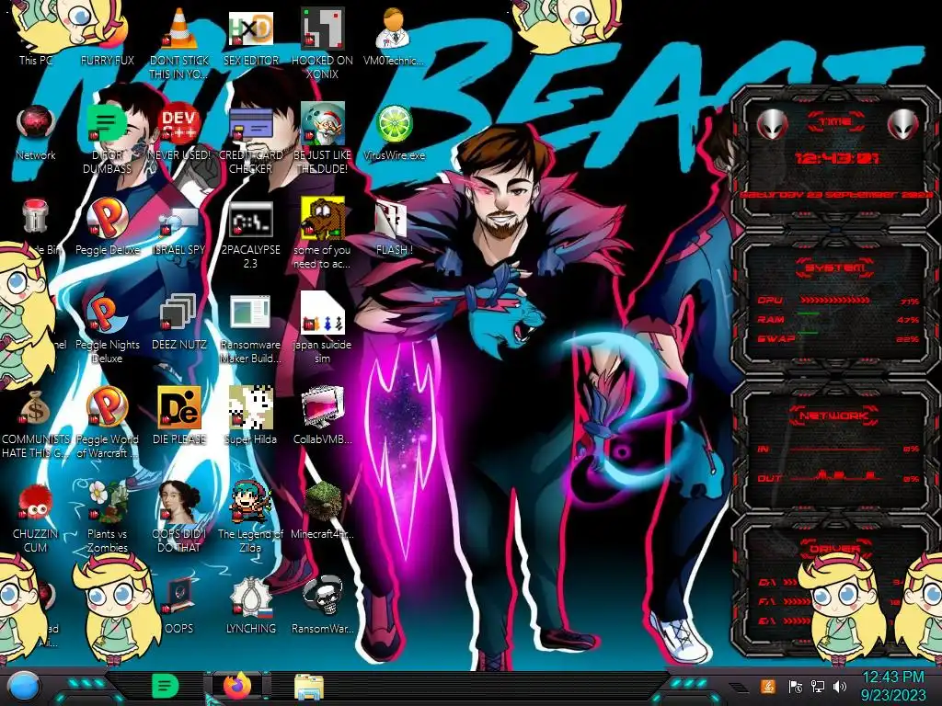Click the Start orb on the taskbar
The image size is (942, 706).
click(x=23, y=686)
